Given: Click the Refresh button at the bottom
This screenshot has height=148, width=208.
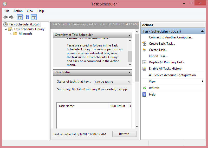Looking at the screenshot, I should tap(124, 134).
